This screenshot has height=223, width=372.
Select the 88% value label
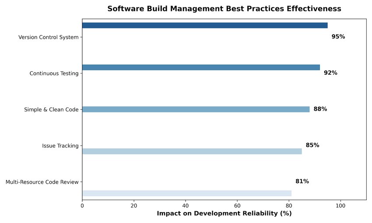pyautogui.click(x=320, y=109)
